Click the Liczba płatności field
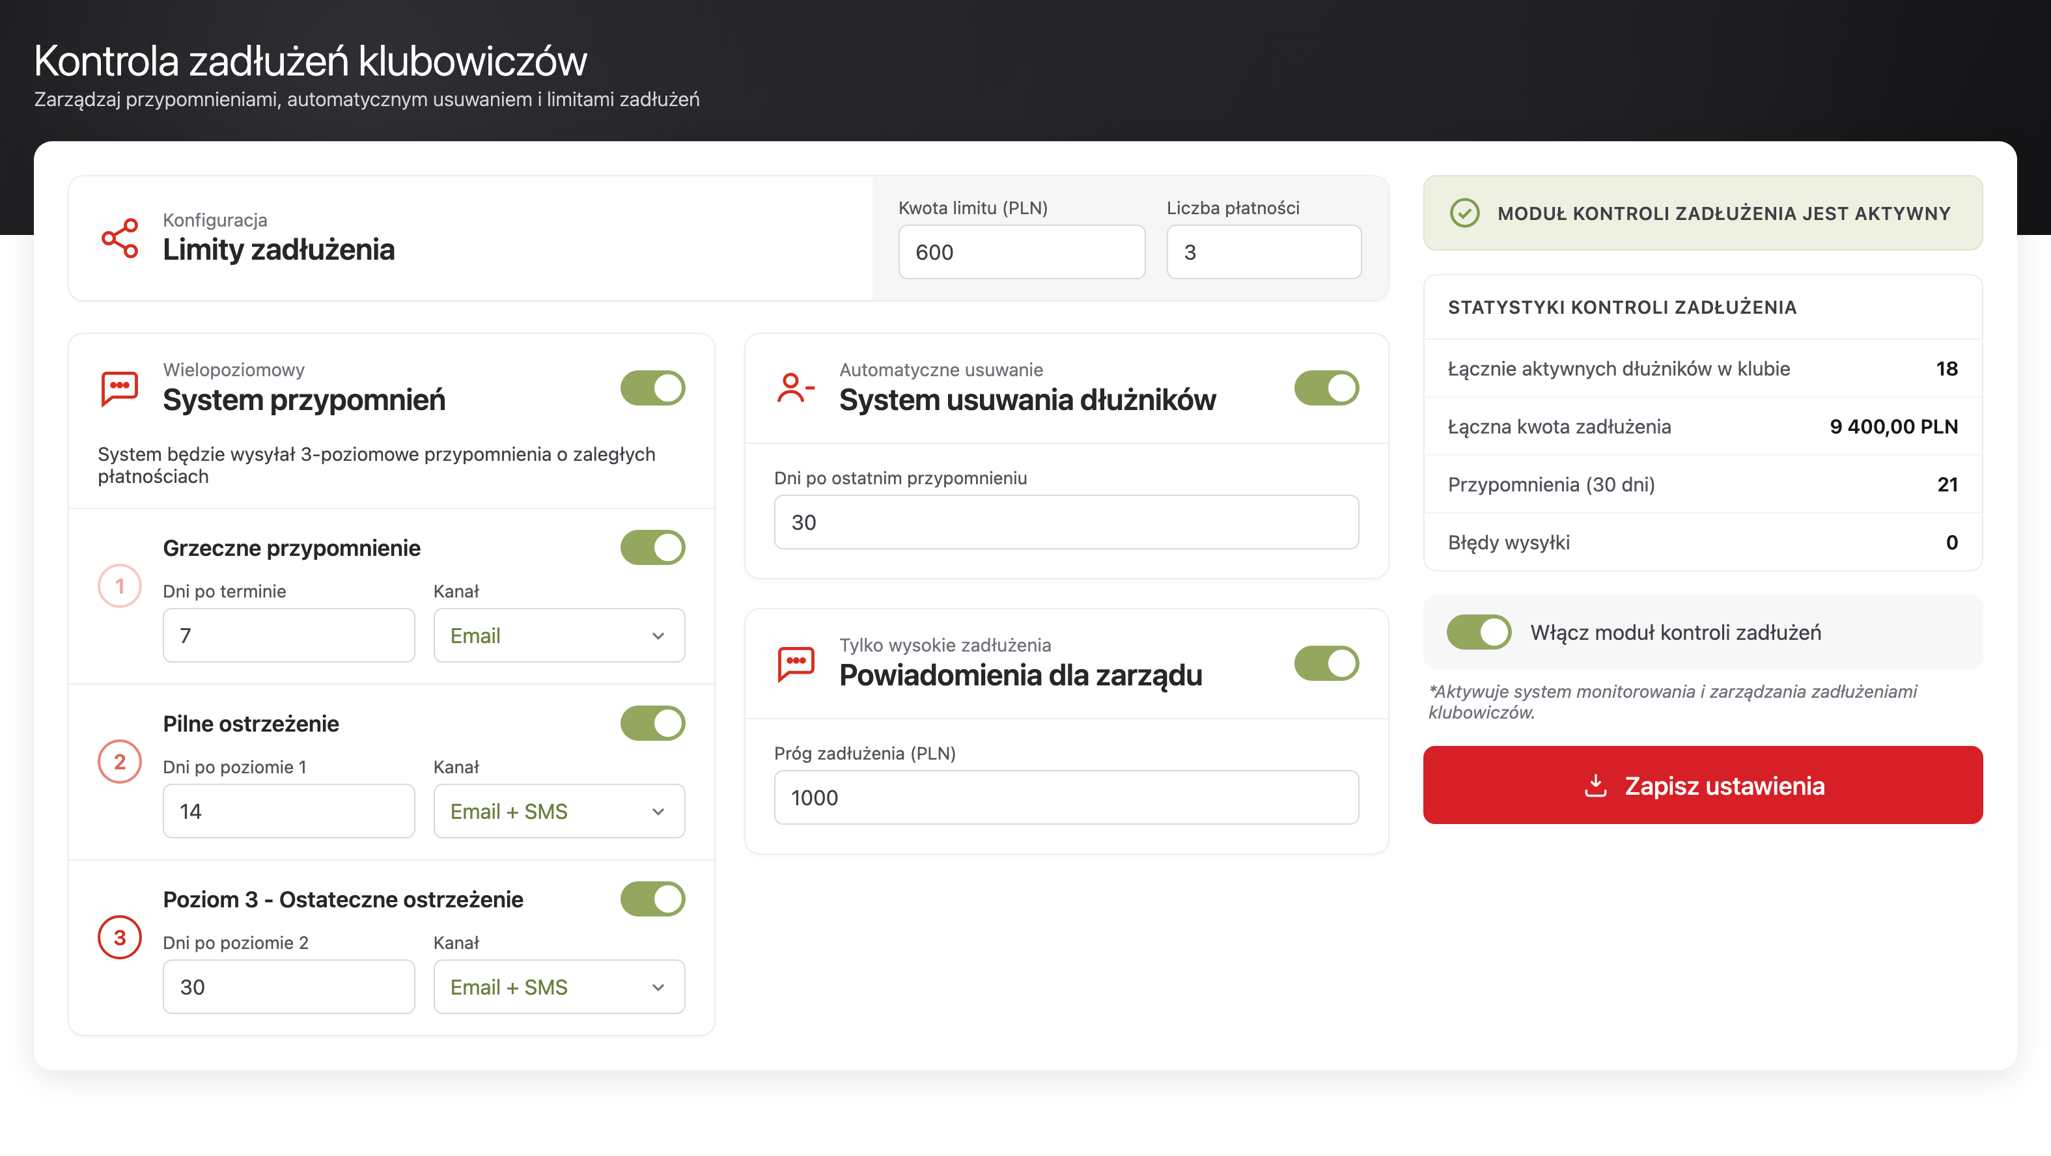This screenshot has height=1156, width=2051. tap(1264, 253)
